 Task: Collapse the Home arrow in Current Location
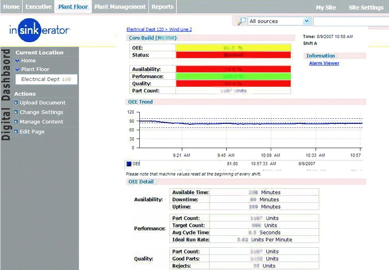click(17, 61)
